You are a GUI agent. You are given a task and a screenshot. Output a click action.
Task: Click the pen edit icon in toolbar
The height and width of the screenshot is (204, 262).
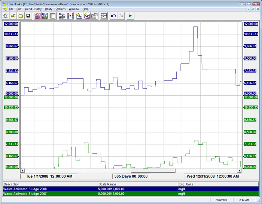79,16
